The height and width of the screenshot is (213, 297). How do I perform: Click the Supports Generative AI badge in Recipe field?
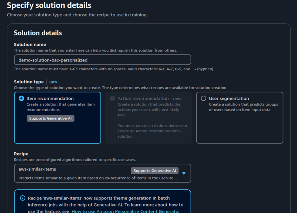[154, 171]
